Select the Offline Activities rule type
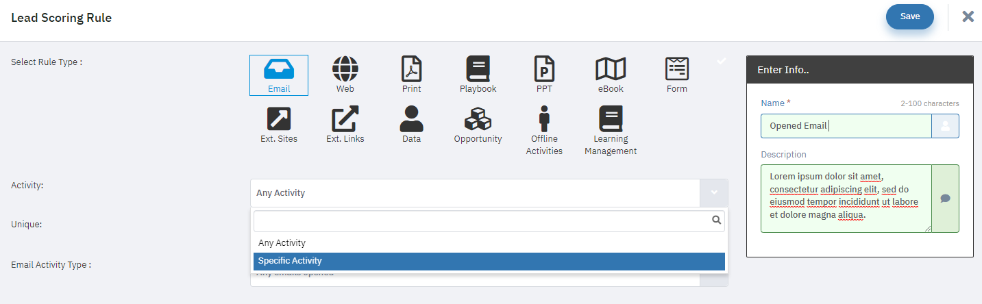 pos(544,131)
